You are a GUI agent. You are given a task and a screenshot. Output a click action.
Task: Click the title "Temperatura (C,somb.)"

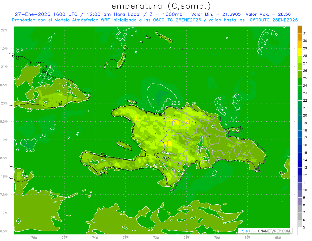point(159,6)
